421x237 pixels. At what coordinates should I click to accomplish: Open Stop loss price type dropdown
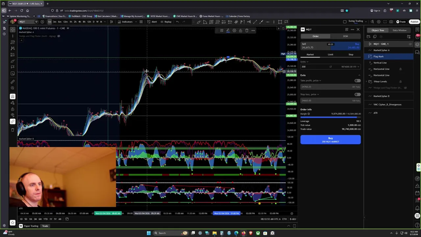click(310, 94)
